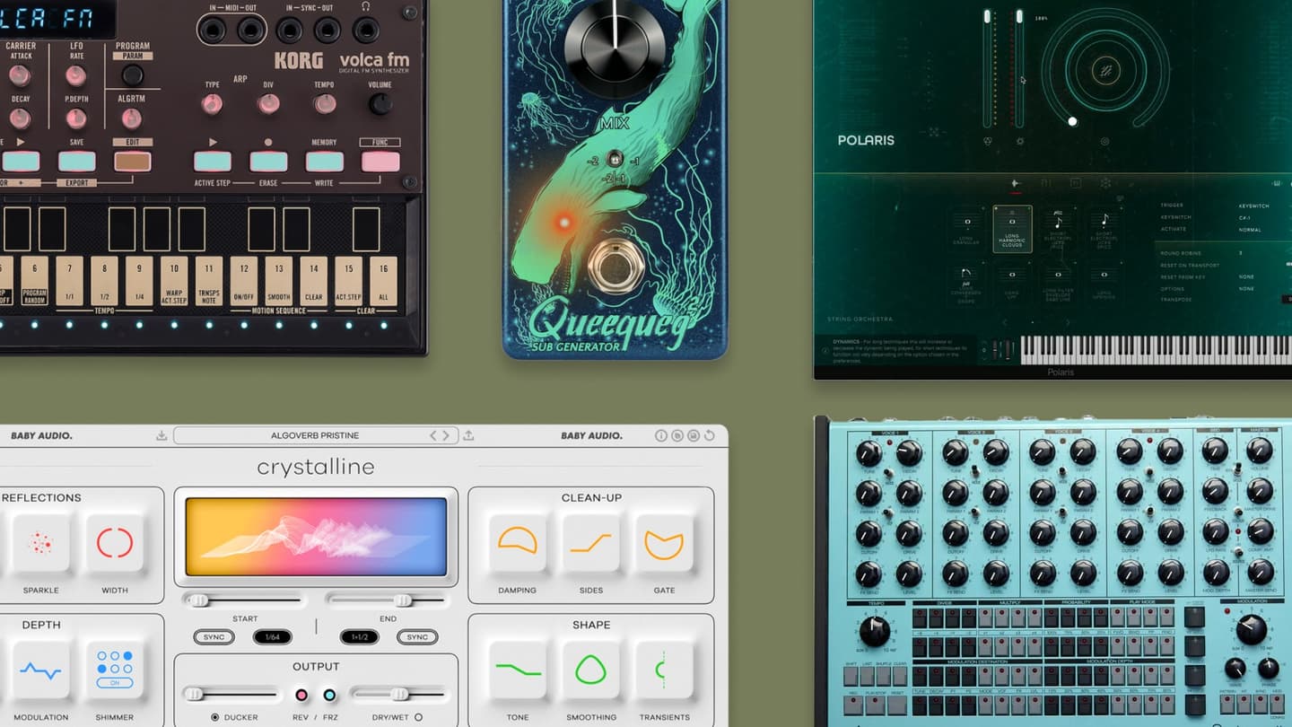Image resolution: width=1292 pixels, height=727 pixels.
Task: Click the Volca FM FUNC button
Action: (380, 161)
